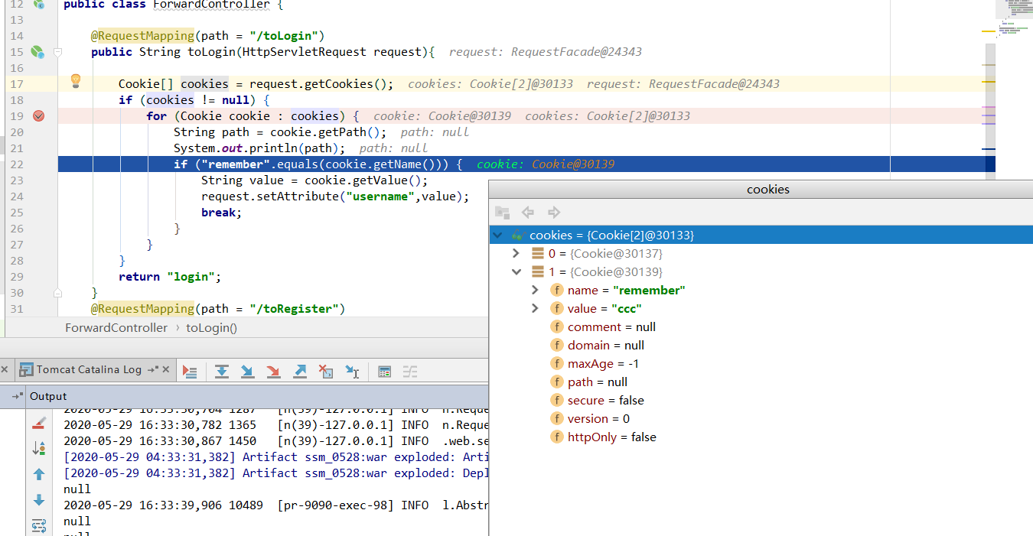The width and height of the screenshot is (1033, 536).
Task: Click the toLogin() breadcrumb link
Action: point(211,327)
